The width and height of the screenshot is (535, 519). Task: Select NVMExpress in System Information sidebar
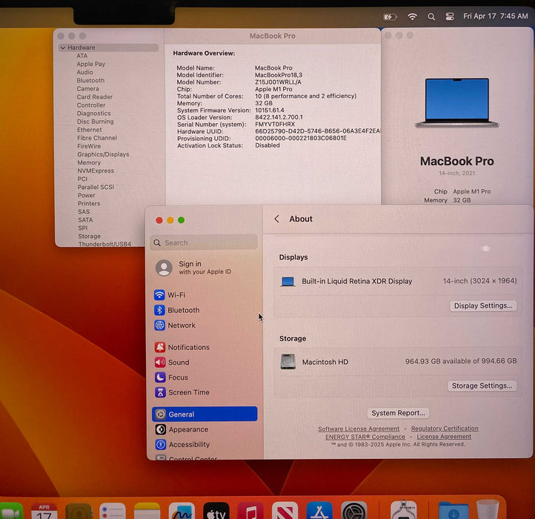tap(96, 171)
